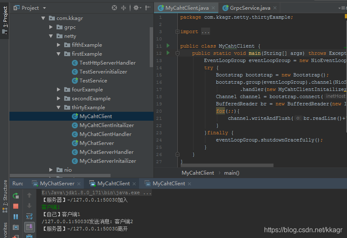Expand the fourExample folder
This screenshot has height=238, width=347.
(x=58, y=89)
